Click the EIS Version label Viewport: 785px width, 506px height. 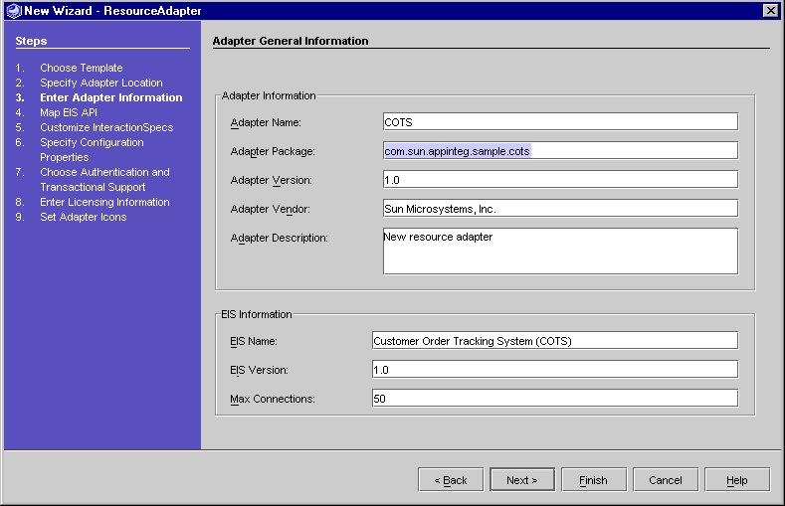coord(259,370)
